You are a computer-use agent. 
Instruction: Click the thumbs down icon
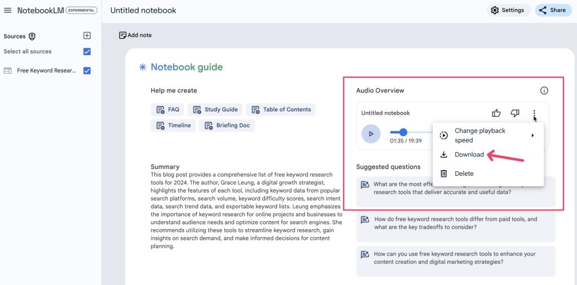pos(514,113)
